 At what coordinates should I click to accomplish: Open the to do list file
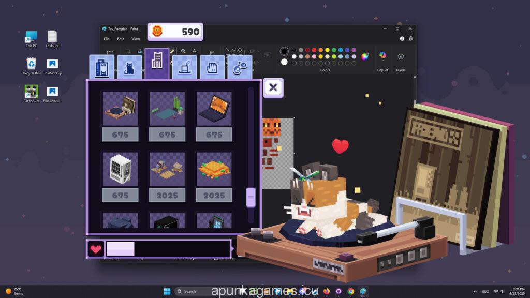(52, 39)
